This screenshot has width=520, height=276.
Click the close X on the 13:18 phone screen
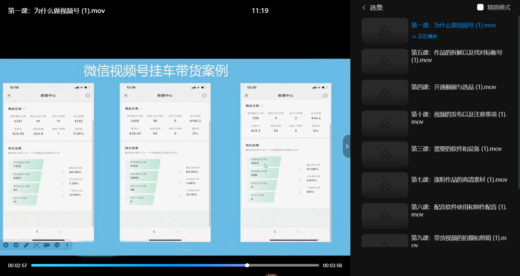[9, 96]
